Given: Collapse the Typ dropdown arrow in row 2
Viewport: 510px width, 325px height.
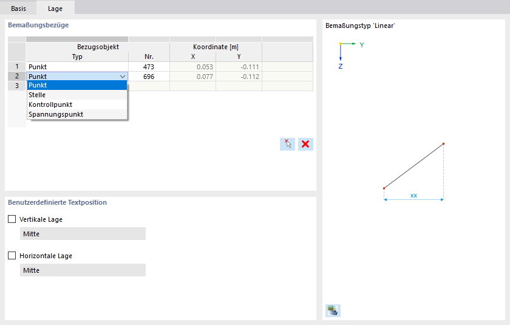Looking at the screenshot, I should pos(123,77).
